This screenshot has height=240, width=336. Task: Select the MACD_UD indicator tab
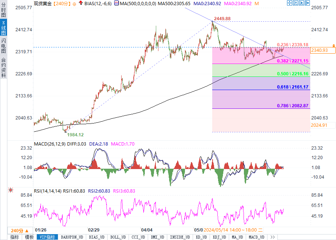[x=257, y=237]
